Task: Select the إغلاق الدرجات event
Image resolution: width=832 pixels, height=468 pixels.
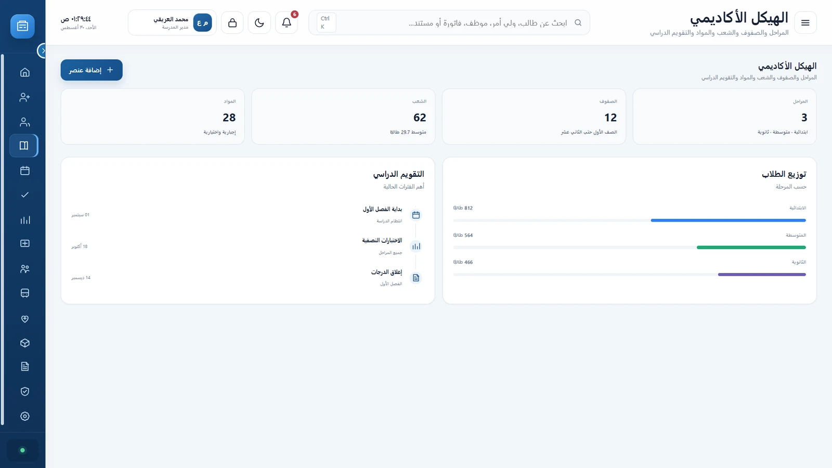Action: pyautogui.click(x=247, y=278)
